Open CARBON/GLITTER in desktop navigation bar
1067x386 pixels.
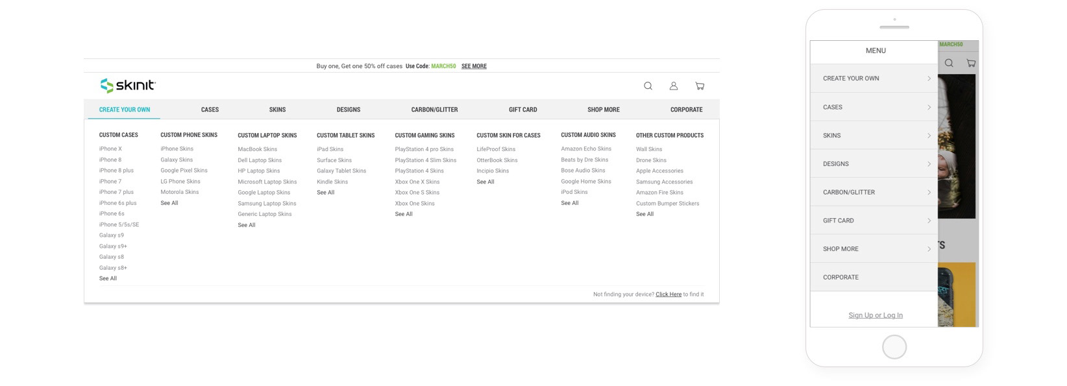pyautogui.click(x=435, y=110)
